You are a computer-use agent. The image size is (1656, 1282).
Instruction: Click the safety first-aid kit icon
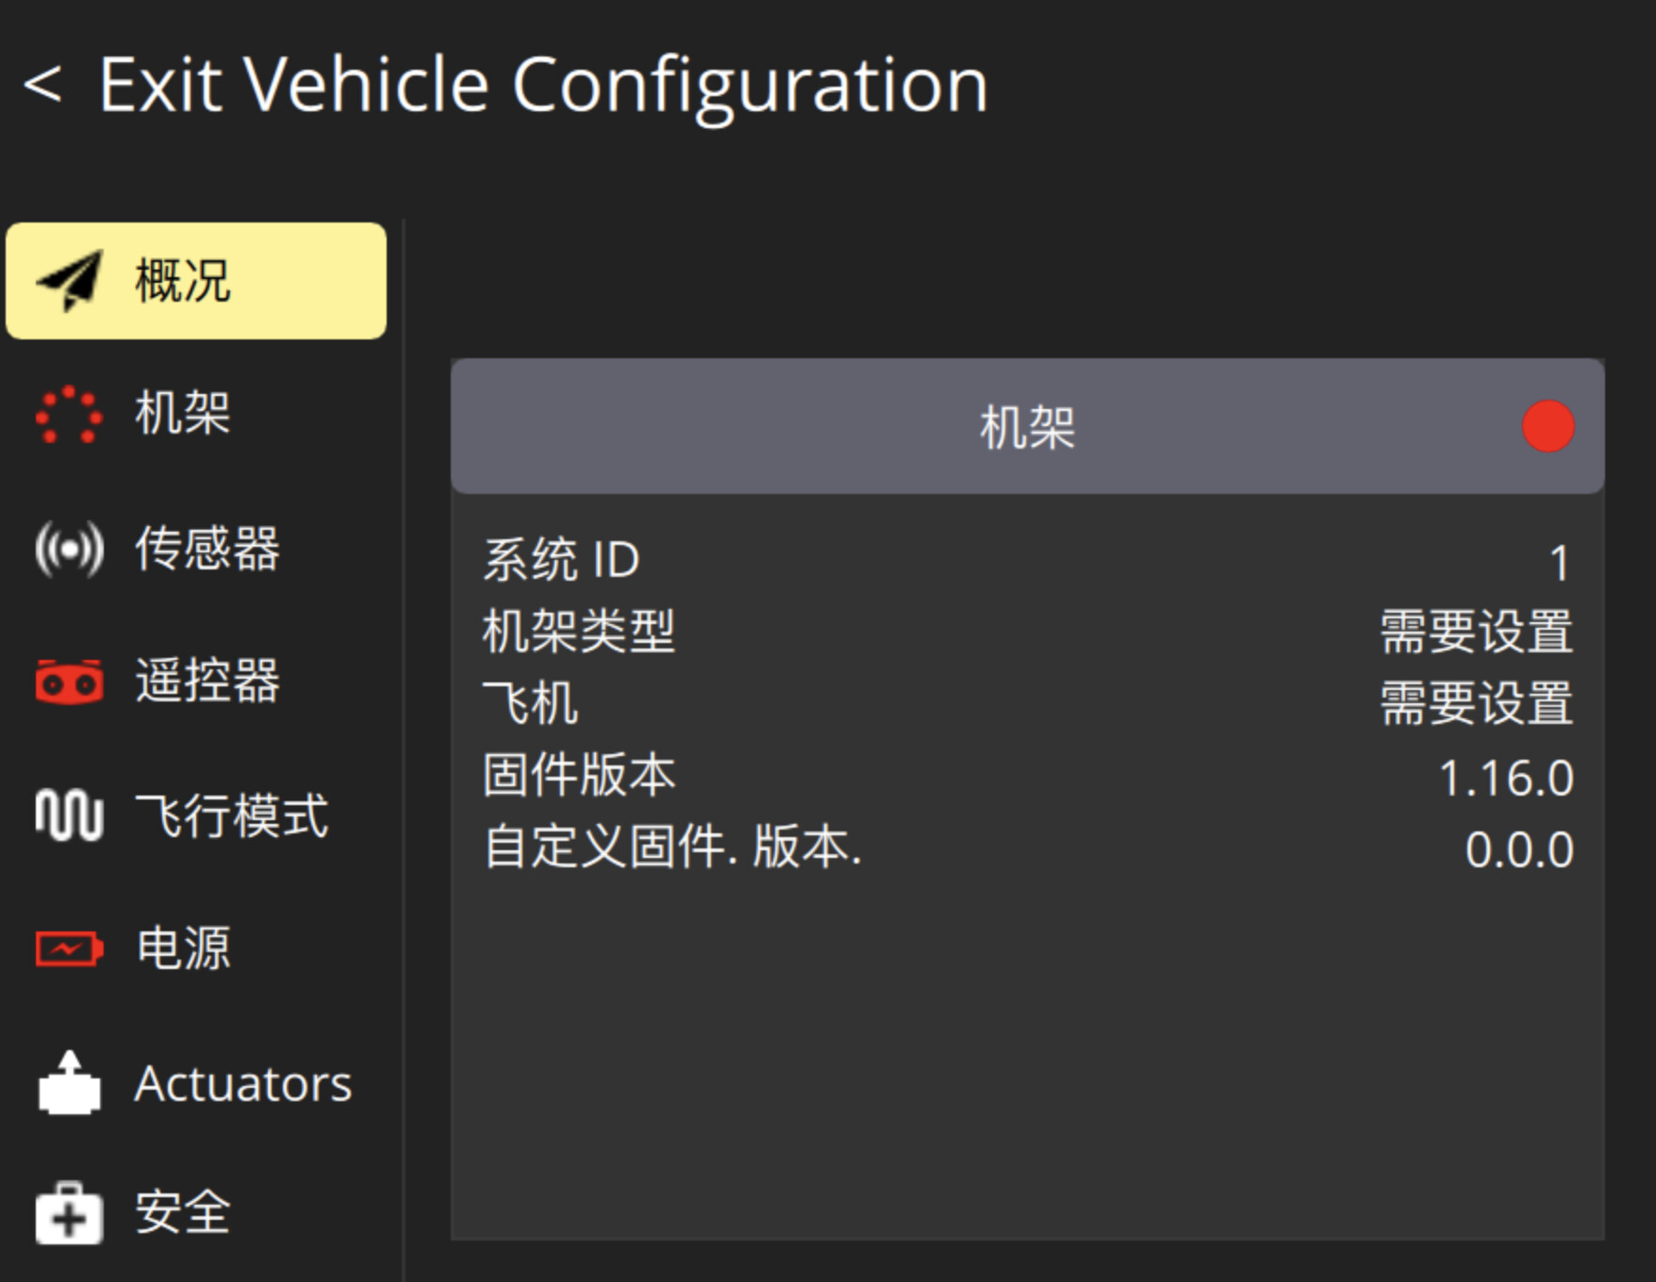pos(69,1212)
